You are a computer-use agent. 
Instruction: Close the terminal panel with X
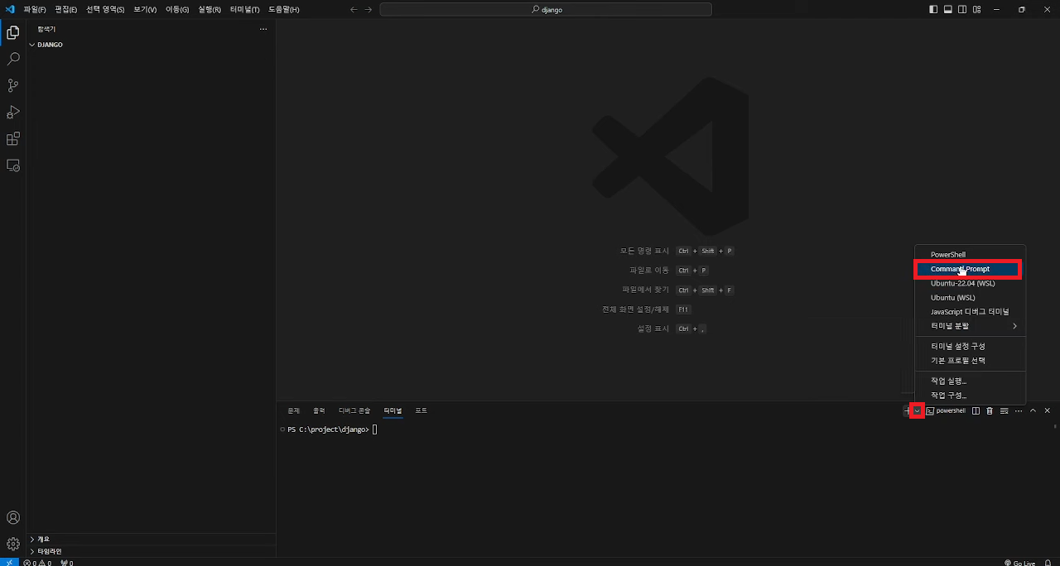(1047, 410)
